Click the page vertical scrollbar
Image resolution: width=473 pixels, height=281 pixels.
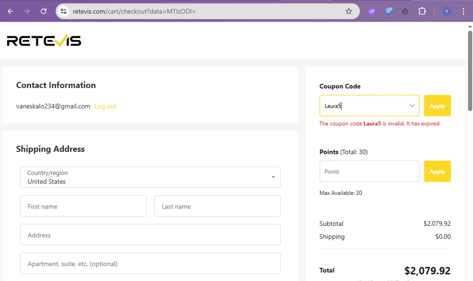coord(470,71)
